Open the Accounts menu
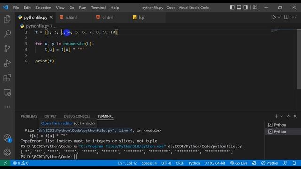This screenshot has width=301, height=169. [8, 138]
